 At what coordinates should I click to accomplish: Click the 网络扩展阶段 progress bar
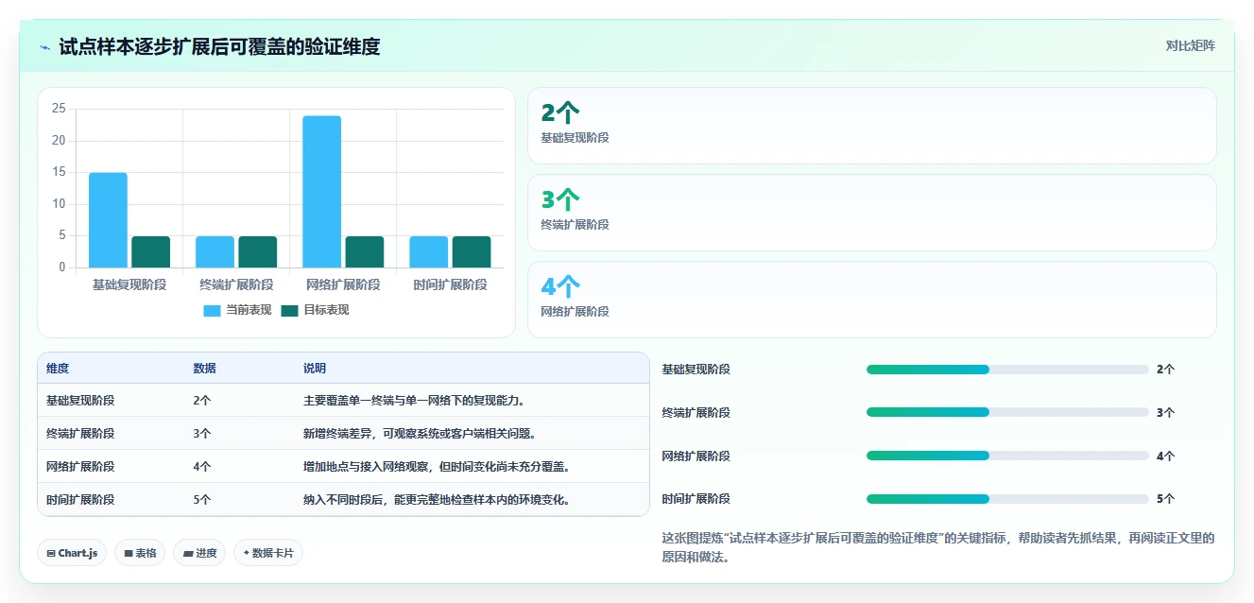tap(1007, 456)
